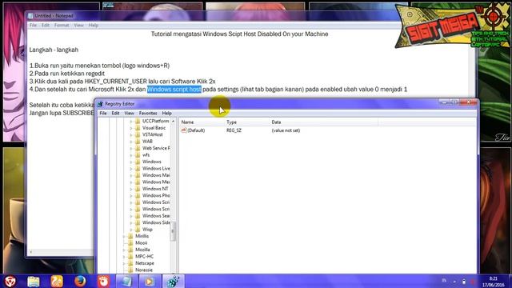Open Registry Editor Favorites menu
This screenshot has width=512, height=288.
coord(148,114)
